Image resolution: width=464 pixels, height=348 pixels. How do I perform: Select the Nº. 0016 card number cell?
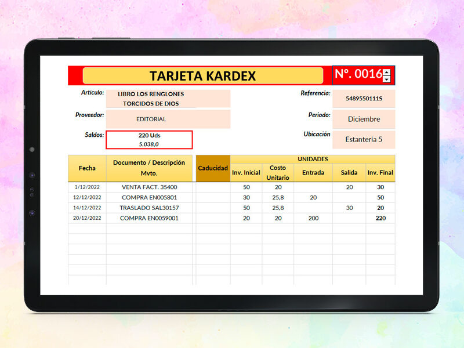tap(364, 75)
